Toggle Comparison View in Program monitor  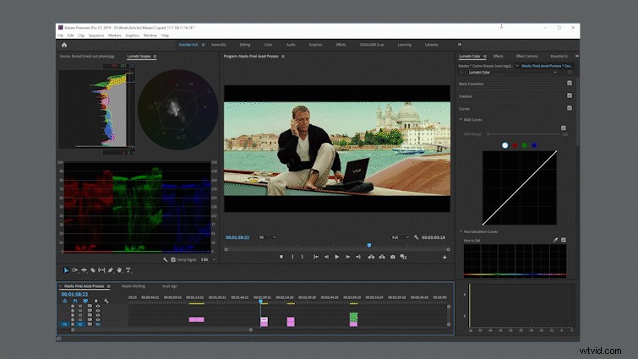(x=403, y=257)
